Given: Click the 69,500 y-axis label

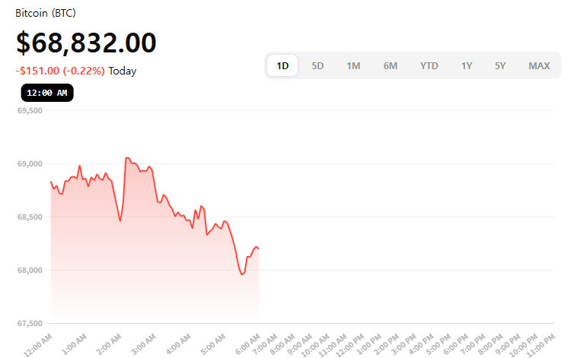Looking at the screenshot, I should click(29, 110).
